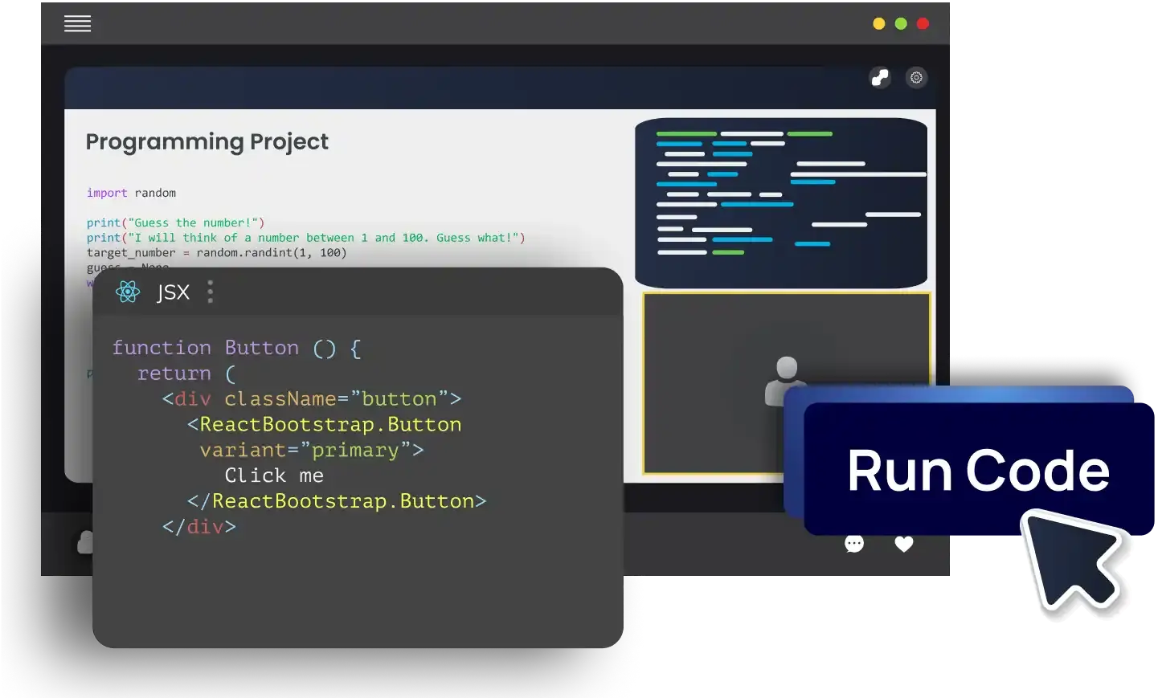Select the JSX tab label

(x=173, y=292)
